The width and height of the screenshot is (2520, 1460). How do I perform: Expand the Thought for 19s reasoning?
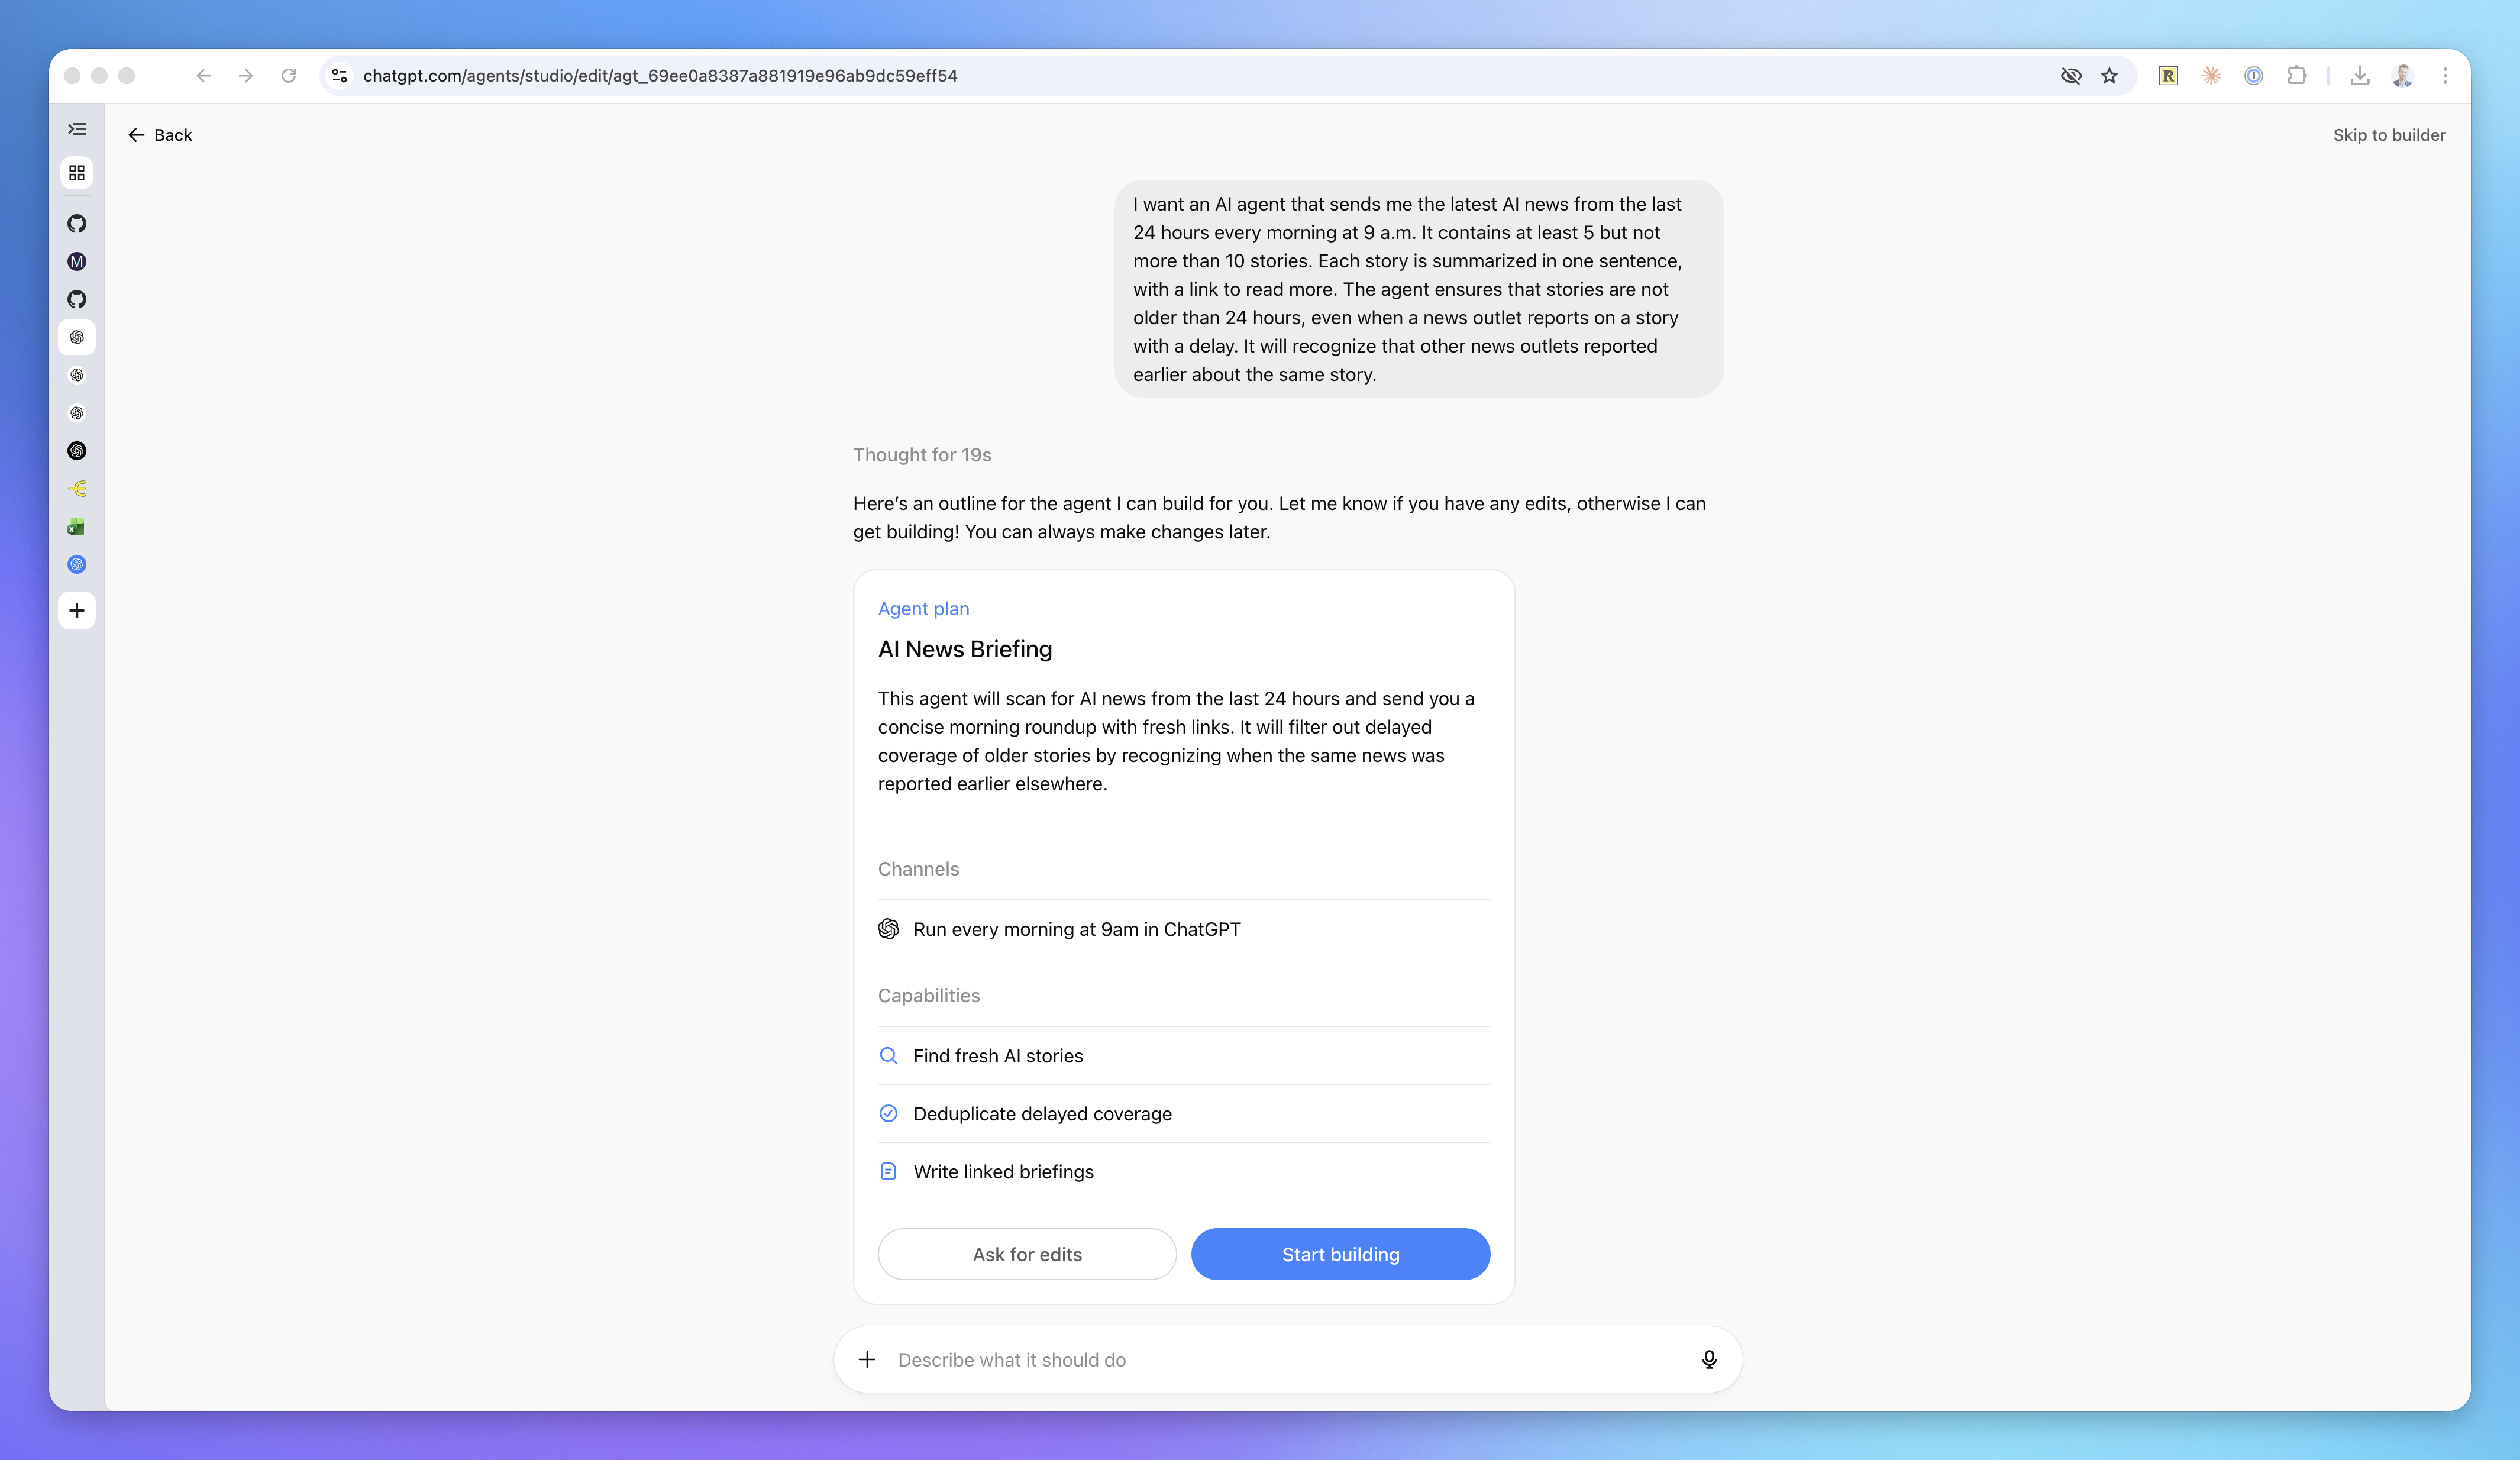[x=922, y=455]
